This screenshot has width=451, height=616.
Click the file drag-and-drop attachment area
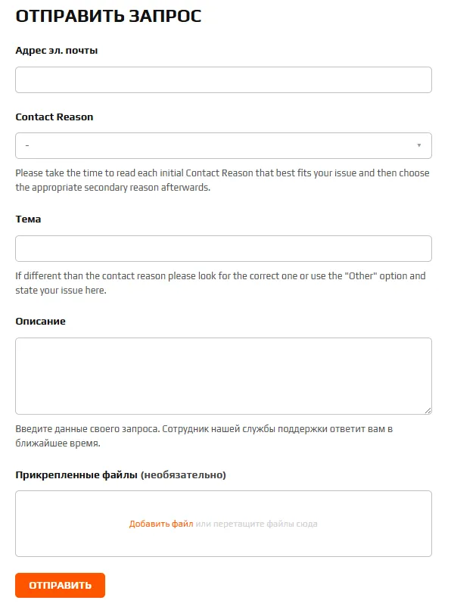[223, 524]
